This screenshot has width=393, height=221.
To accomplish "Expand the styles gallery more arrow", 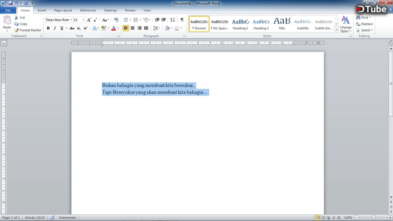I will click(x=337, y=29).
